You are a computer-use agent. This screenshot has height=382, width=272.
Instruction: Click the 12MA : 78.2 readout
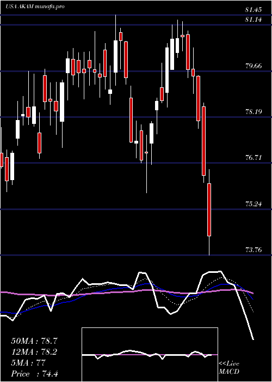35,352
